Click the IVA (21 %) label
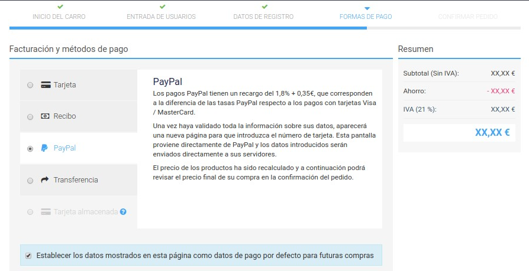This screenshot has width=529, height=271. (420, 109)
